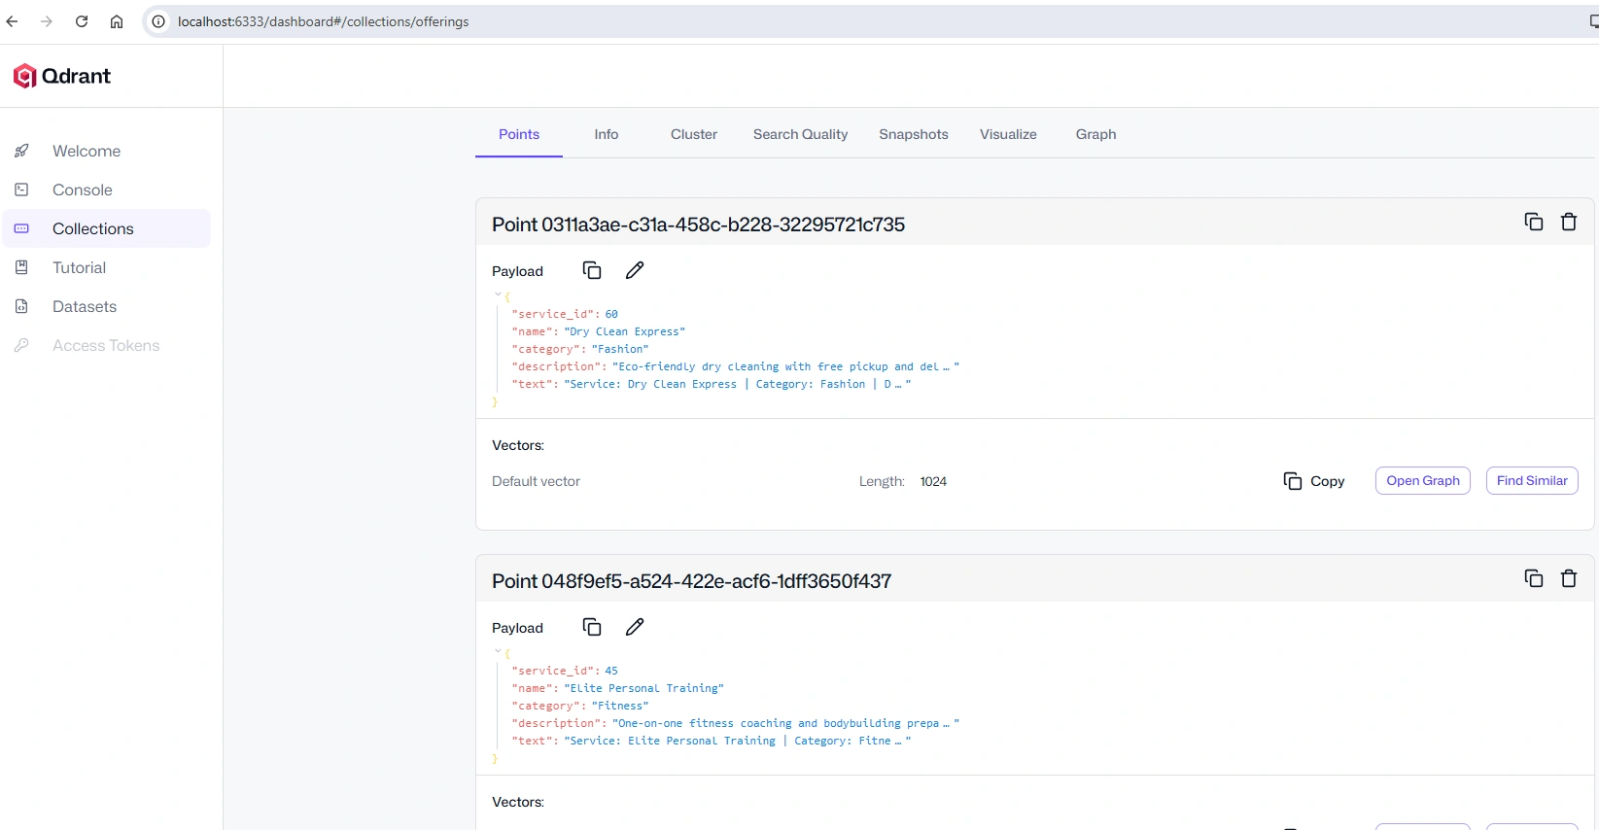Image resolution: width=1599 pixels, height=830 pixels.
Task: Open Console page
Action: tap(83, 190)
